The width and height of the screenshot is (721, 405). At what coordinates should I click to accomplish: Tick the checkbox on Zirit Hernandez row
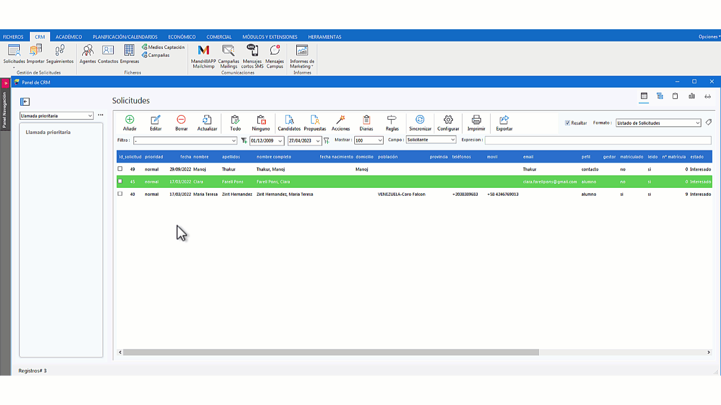pos(119,194)
